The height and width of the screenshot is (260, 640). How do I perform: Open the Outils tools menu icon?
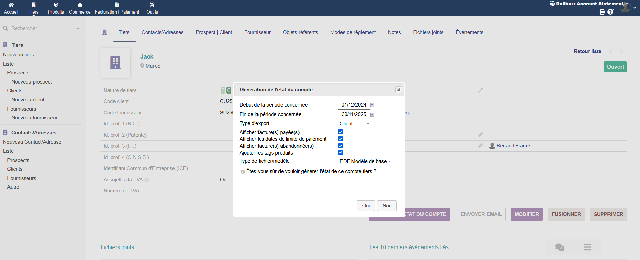click(x=152, y=5)
